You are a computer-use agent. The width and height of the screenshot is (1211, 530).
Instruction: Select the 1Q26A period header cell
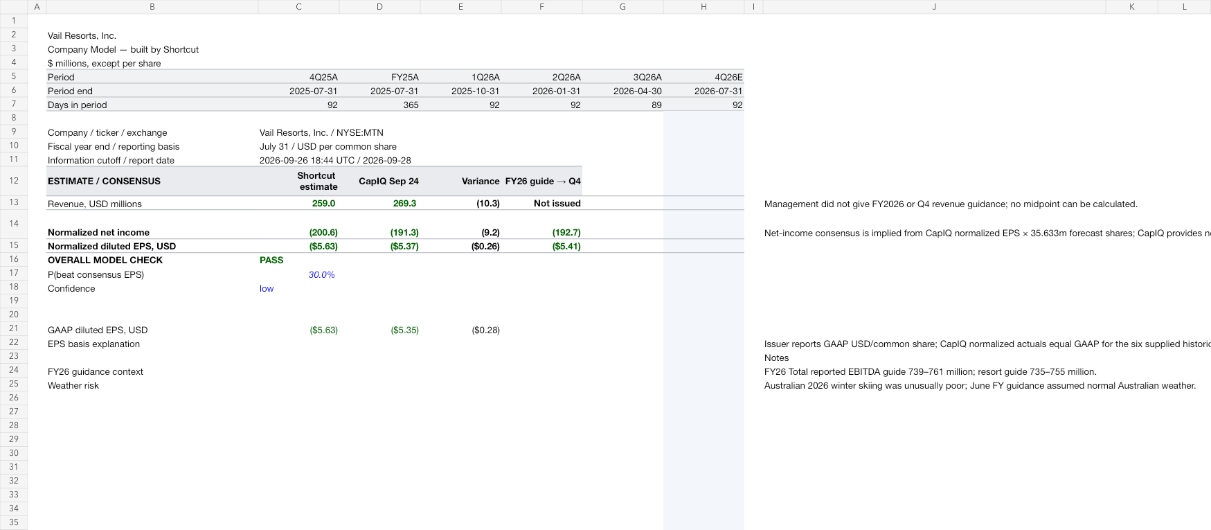coord(460,77)
